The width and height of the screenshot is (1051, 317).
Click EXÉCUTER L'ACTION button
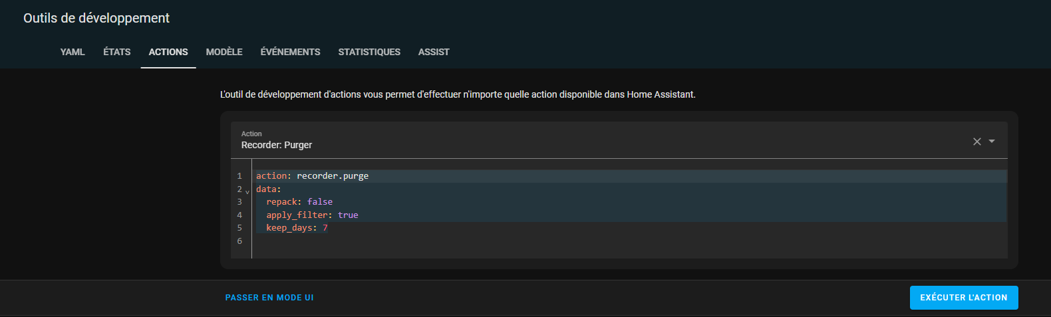tap(964, 298)
